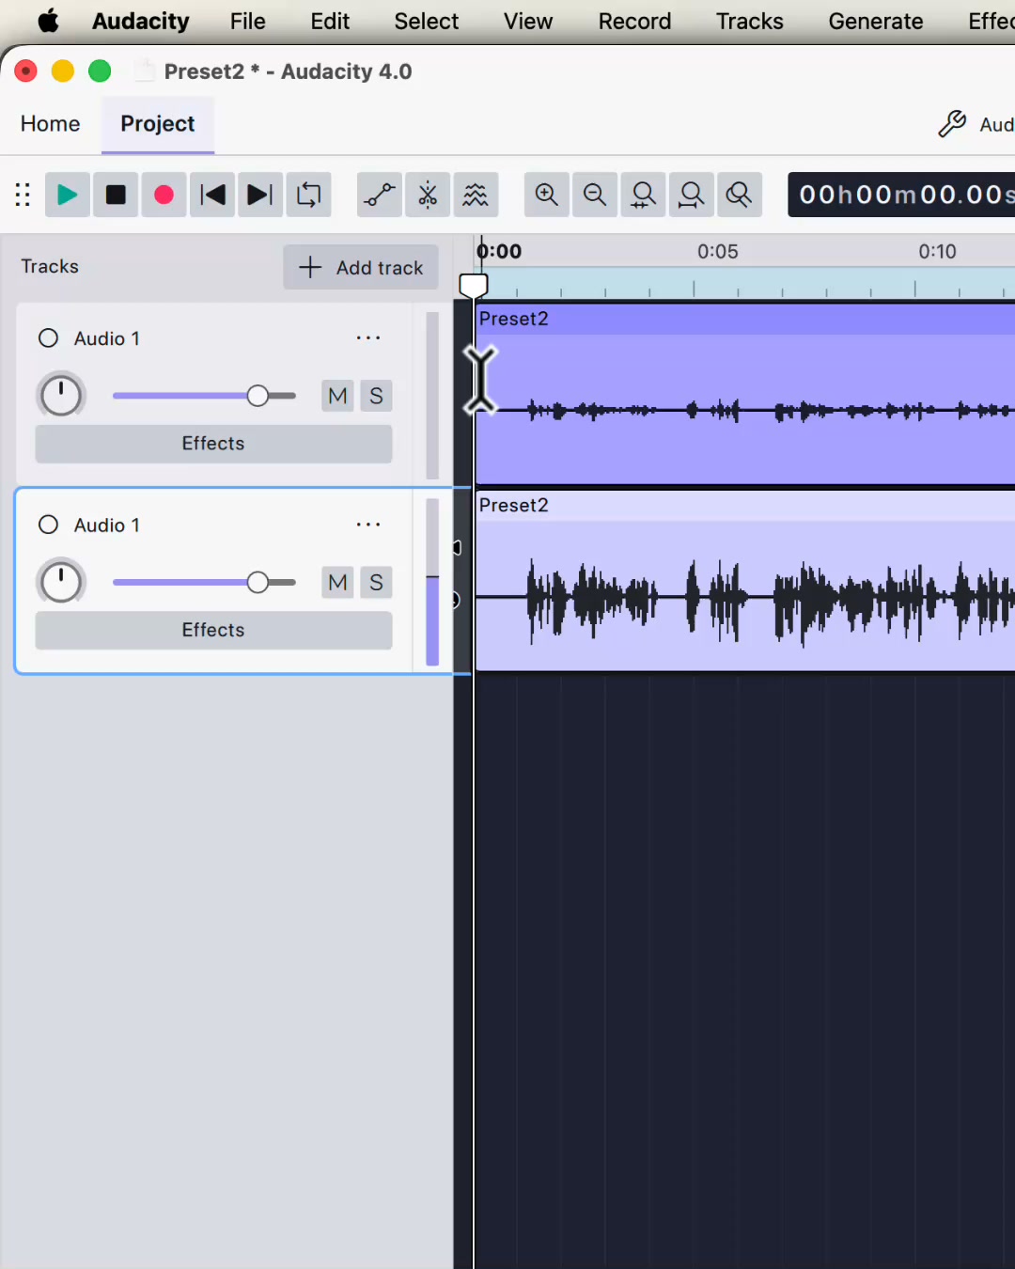
Task: Click the Preset2 document title icon
Action: pos(144,70)
